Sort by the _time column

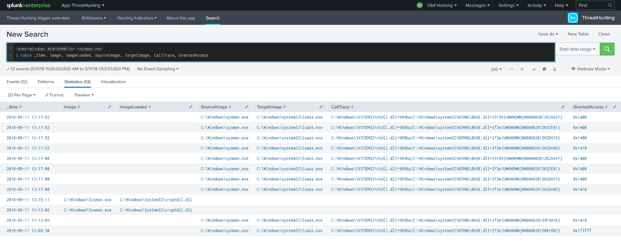pos(14,107)
